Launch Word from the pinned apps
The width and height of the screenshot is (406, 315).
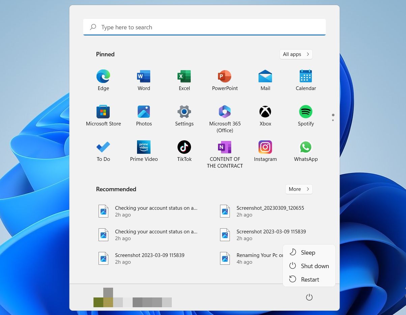pyautogui.click(x=144, y=77)
